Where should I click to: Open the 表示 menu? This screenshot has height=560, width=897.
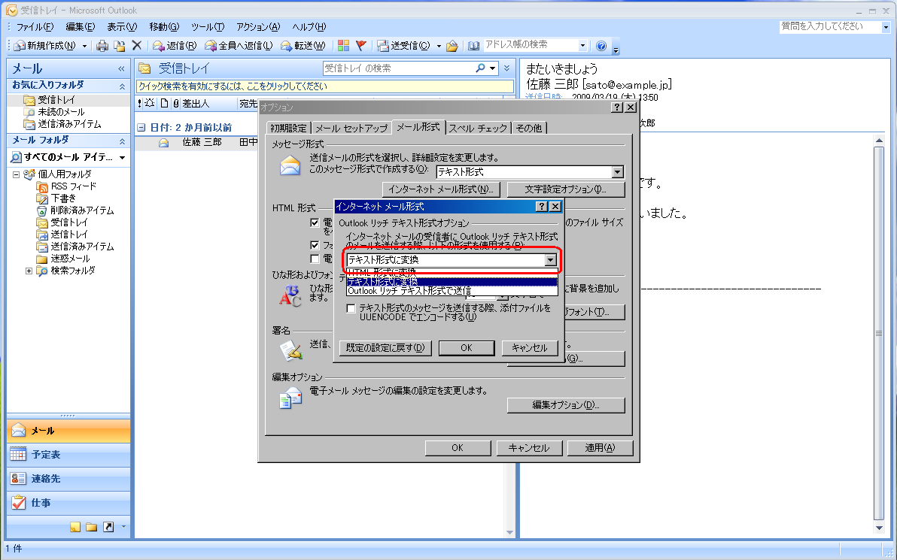pos(122,27)
